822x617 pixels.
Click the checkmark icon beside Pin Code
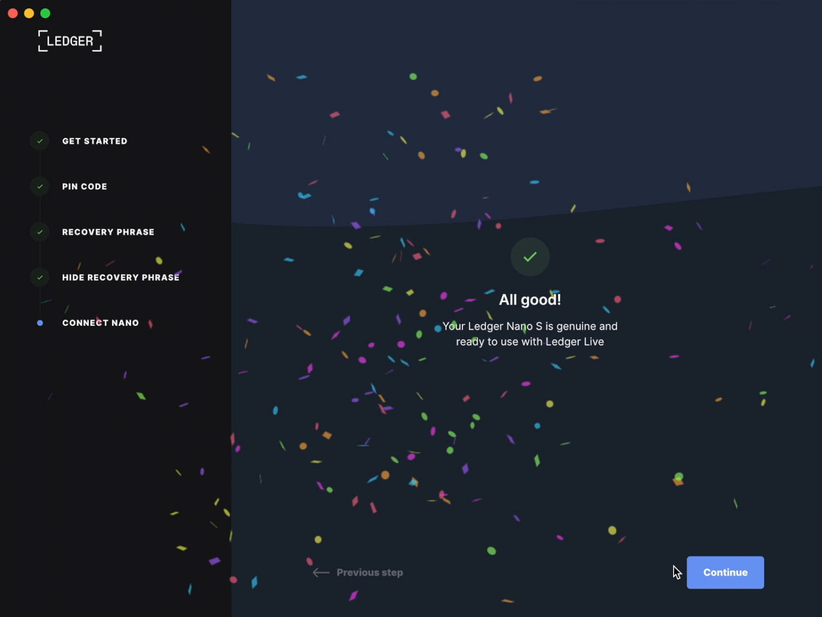[40, 186]
